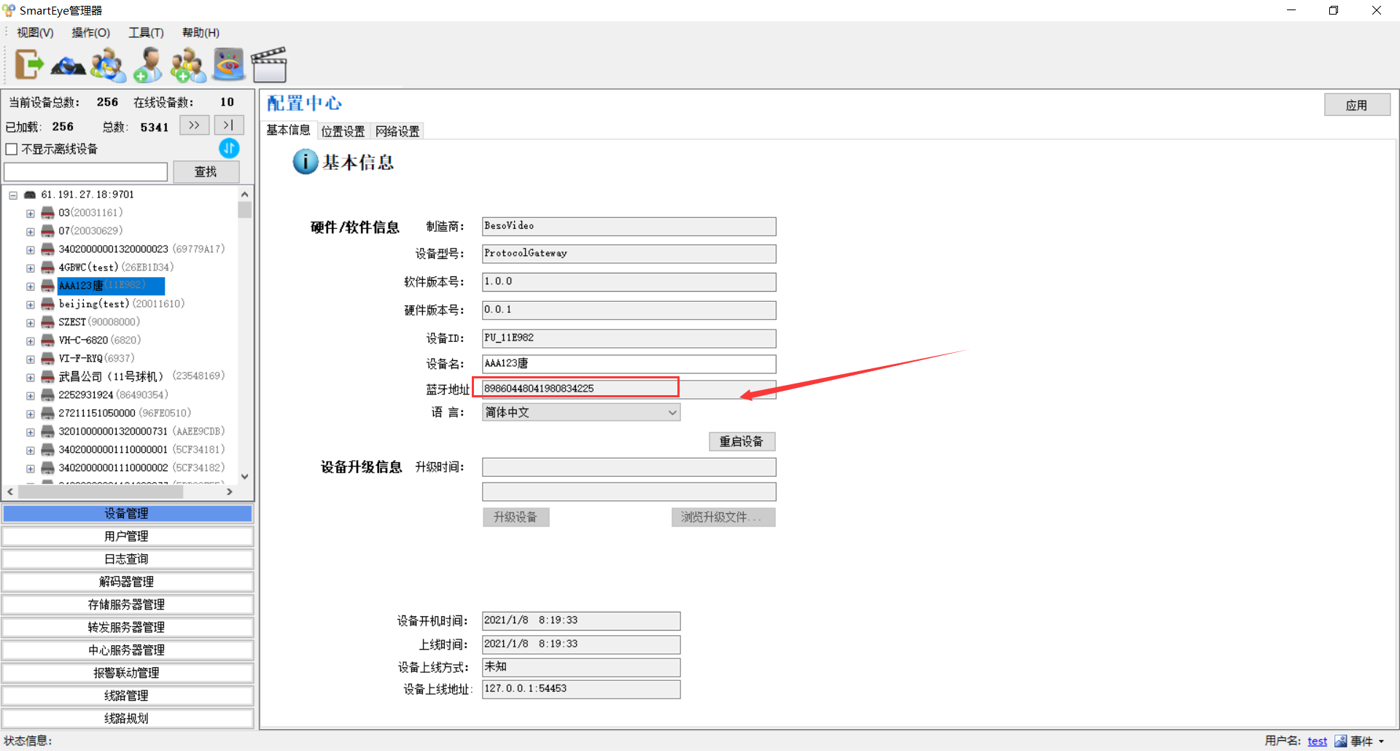Switch to the 位置设置 tab

coord(343,131)
